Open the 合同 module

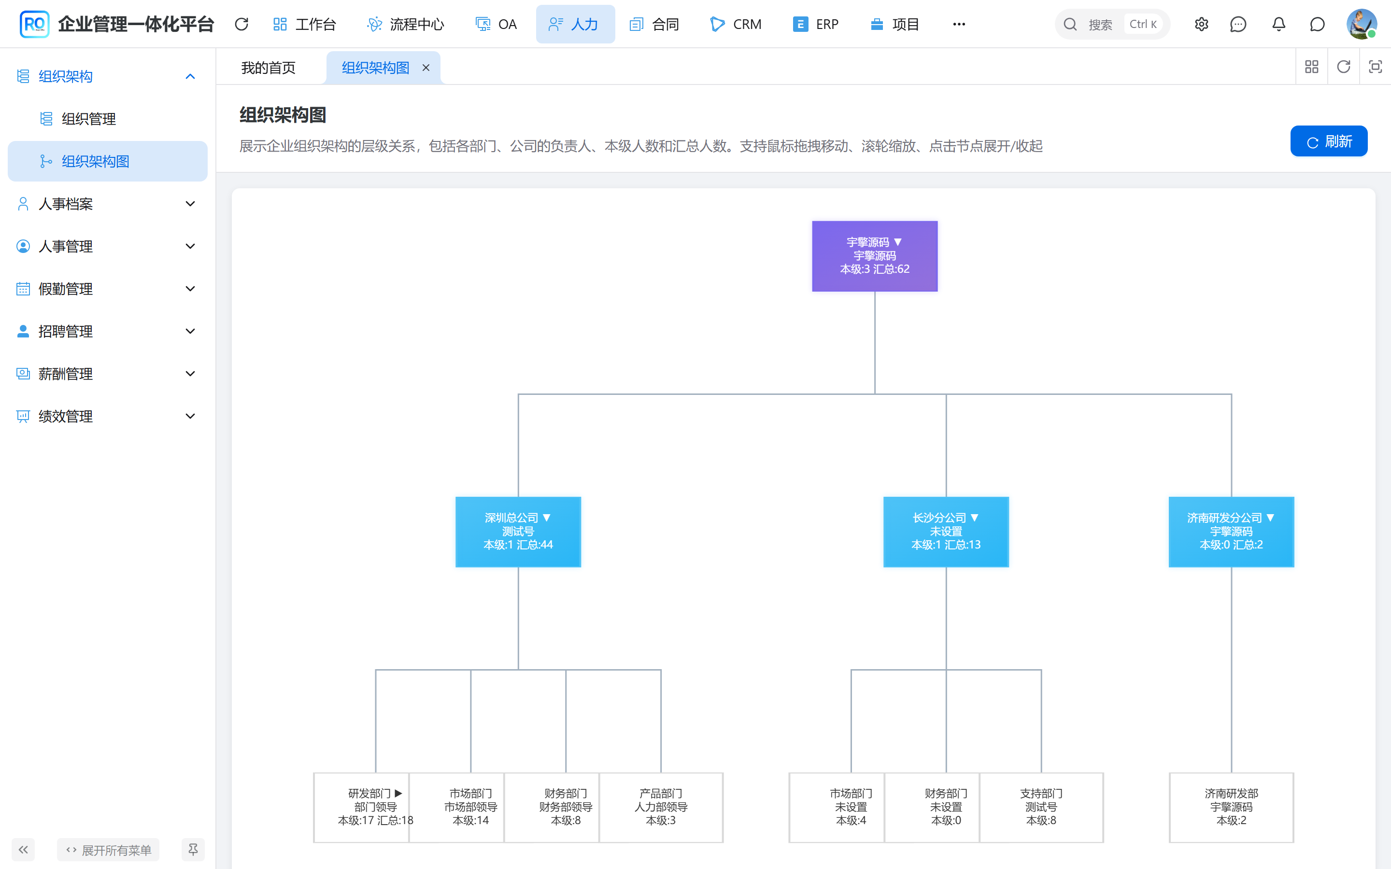(655, 24)
